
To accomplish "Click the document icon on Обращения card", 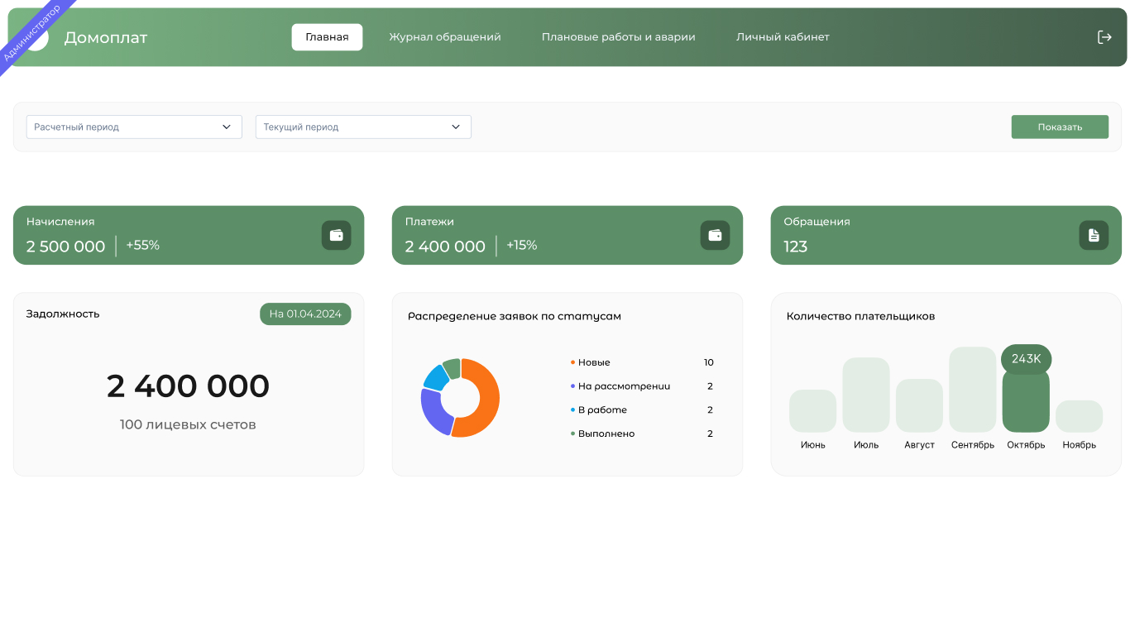I will click(1094, 235).
